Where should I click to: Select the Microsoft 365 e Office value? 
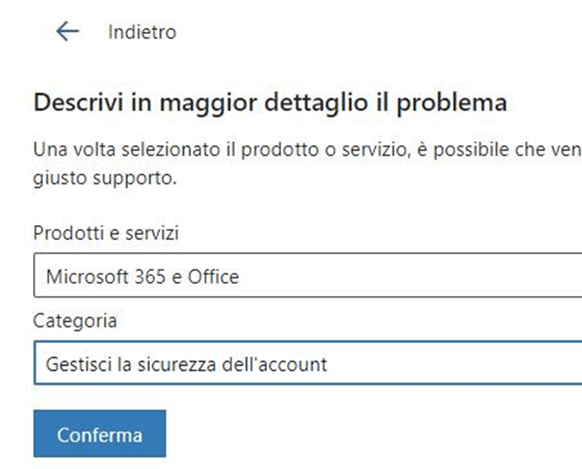143,277
